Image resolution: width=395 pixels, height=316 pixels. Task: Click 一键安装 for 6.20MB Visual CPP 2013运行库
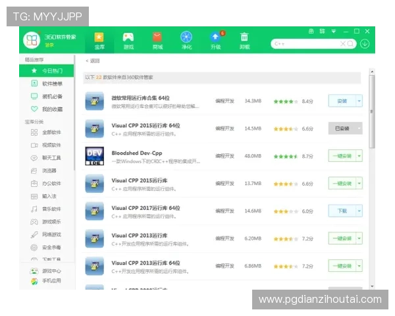point(342,238)
